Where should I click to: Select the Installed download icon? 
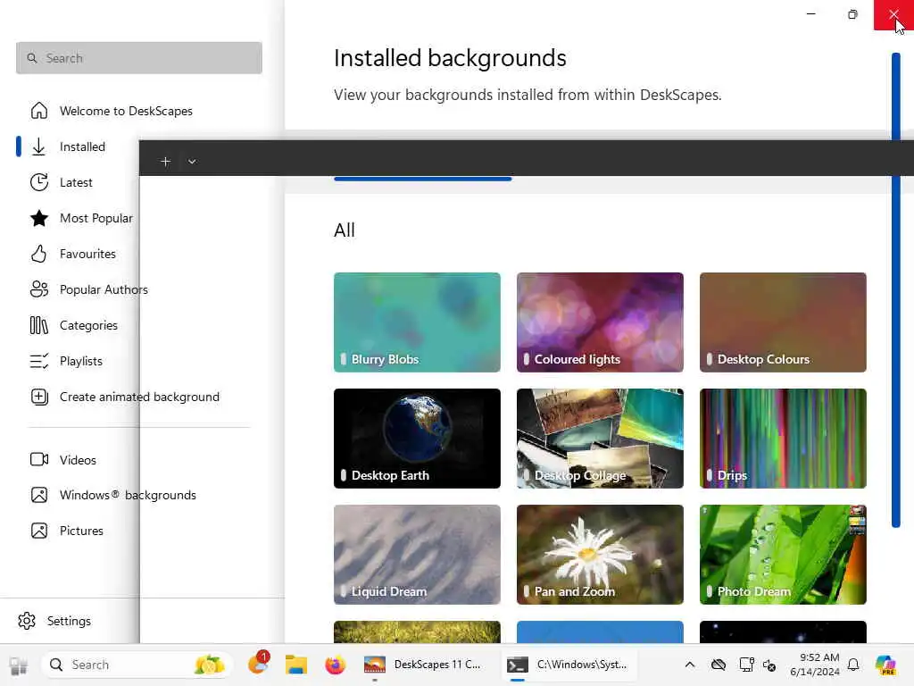click(x=39, y=146)
